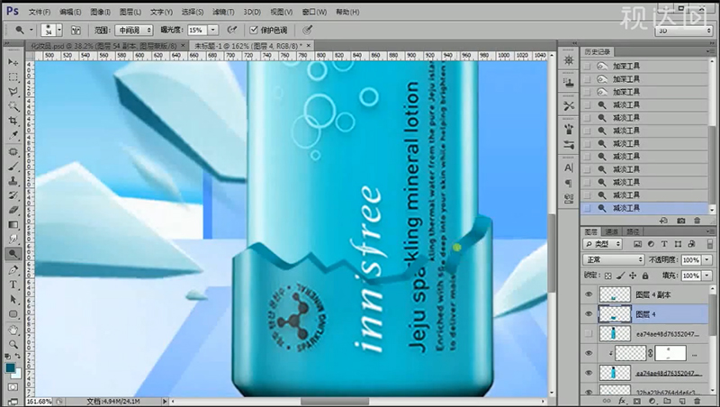720x407 pixels.
Task: Open the 填充 fill dropdown arrow
Action: pyautogui.click(x=707, y=276)
